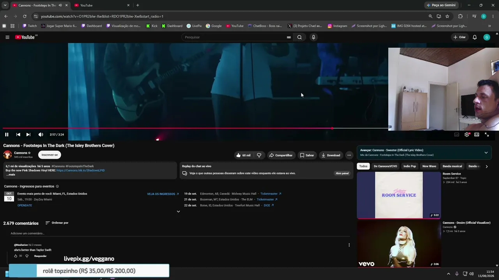Seek on the red video progress bar

(195, 128)
